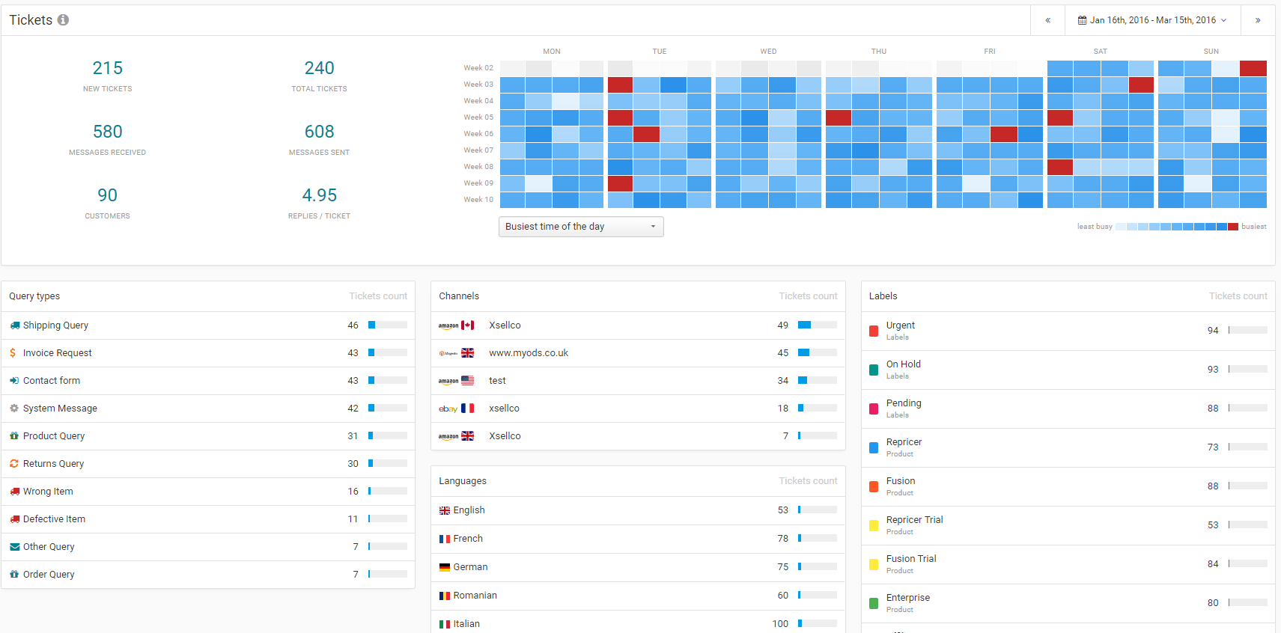
Task: Click the Invoice Request dollar icon
Action: point(13,353)
